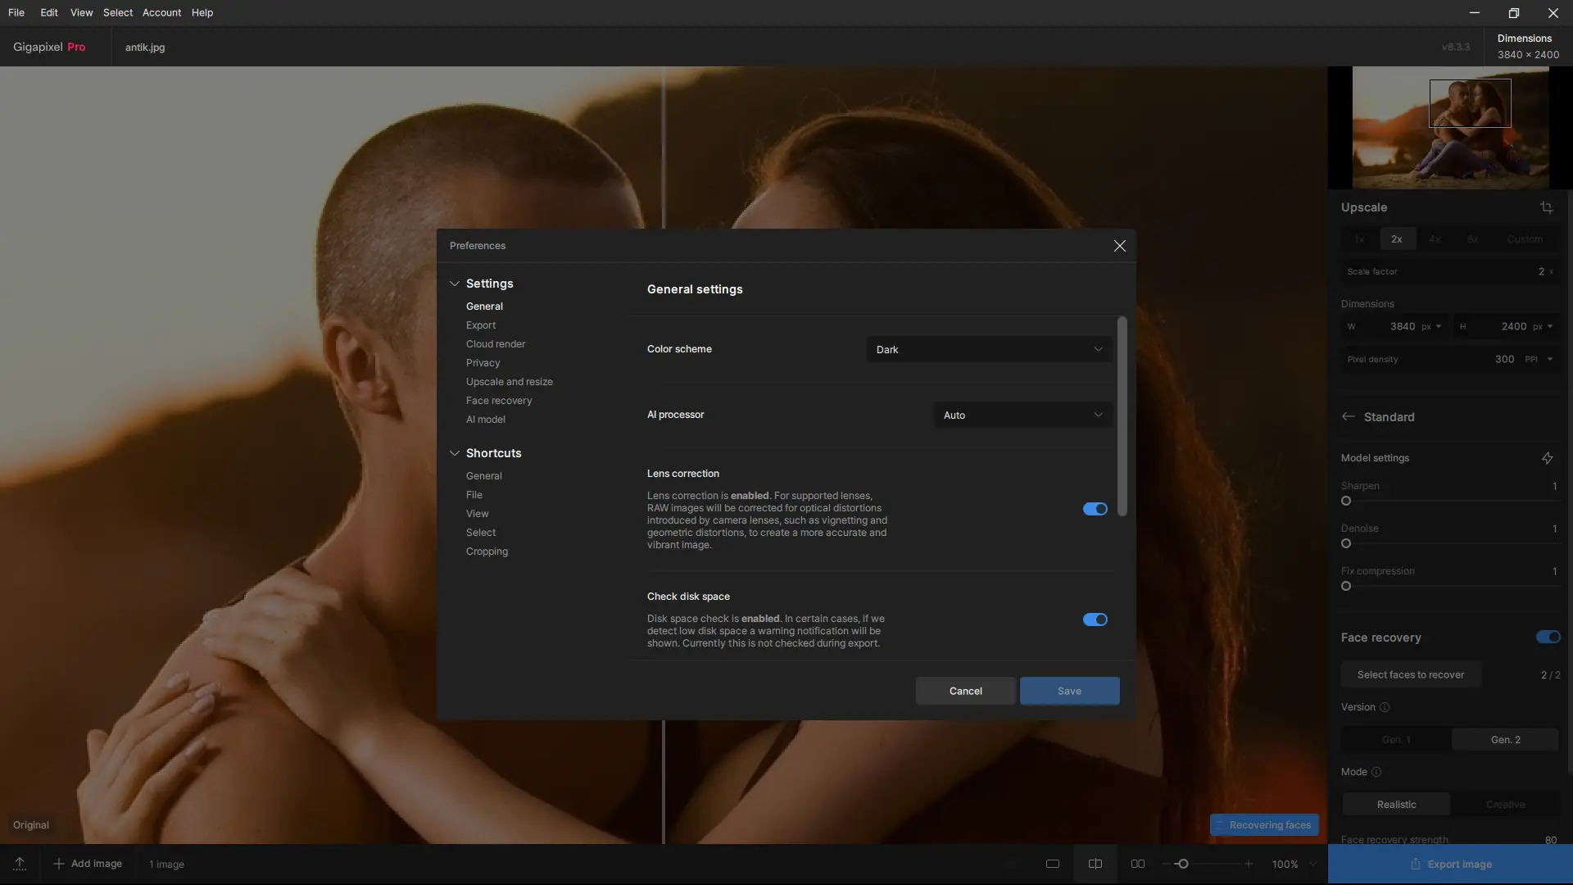
Task: Click the info icon next to Version
Action: 1385,707
